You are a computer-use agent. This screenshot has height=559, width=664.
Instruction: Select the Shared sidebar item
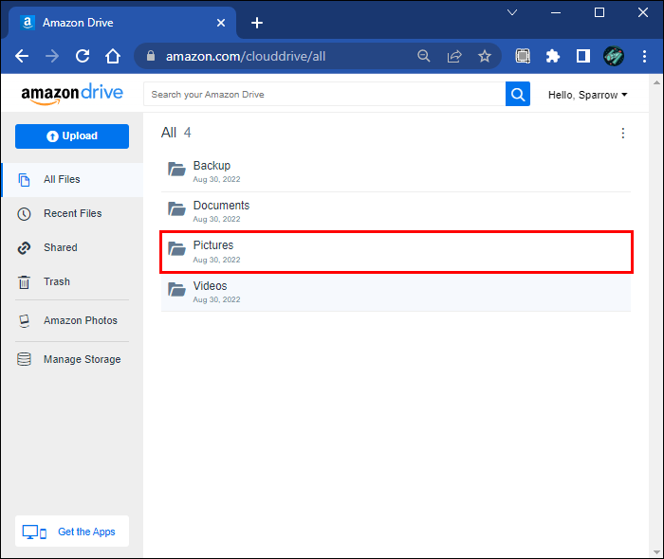click(61, 247)
